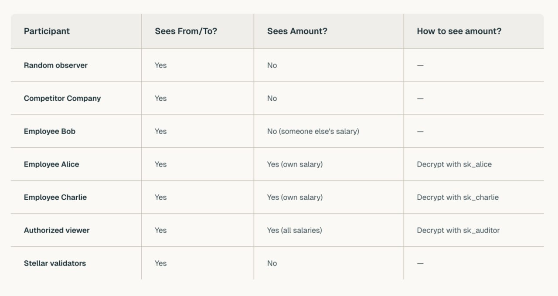558x296 pixels.
Task: Click the Employee Bob row label
Action: coord(50,131)
